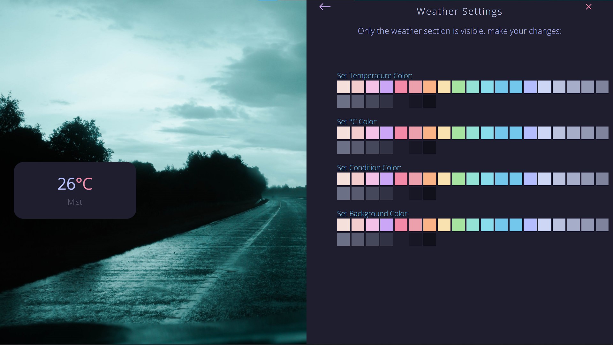Select the lavender purple Temperature Color swatch
The image size is (613, 345).
coord(387,87)
